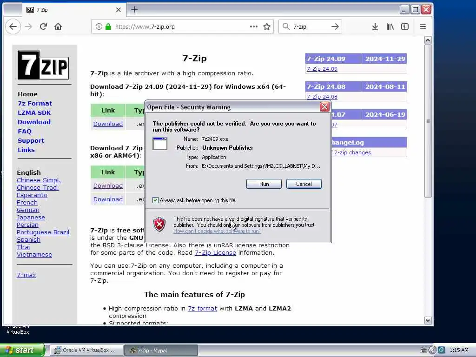Screen dimensions: 476x357
Task: Open page actions three-dots menu
Action: 254,26
